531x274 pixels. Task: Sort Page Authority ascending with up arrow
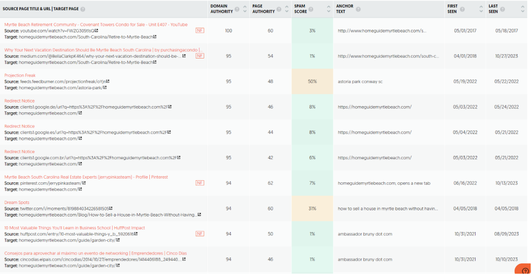(x=286, y=6)
